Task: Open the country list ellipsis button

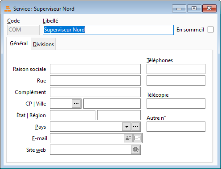Action: click(x=135, y=126)
